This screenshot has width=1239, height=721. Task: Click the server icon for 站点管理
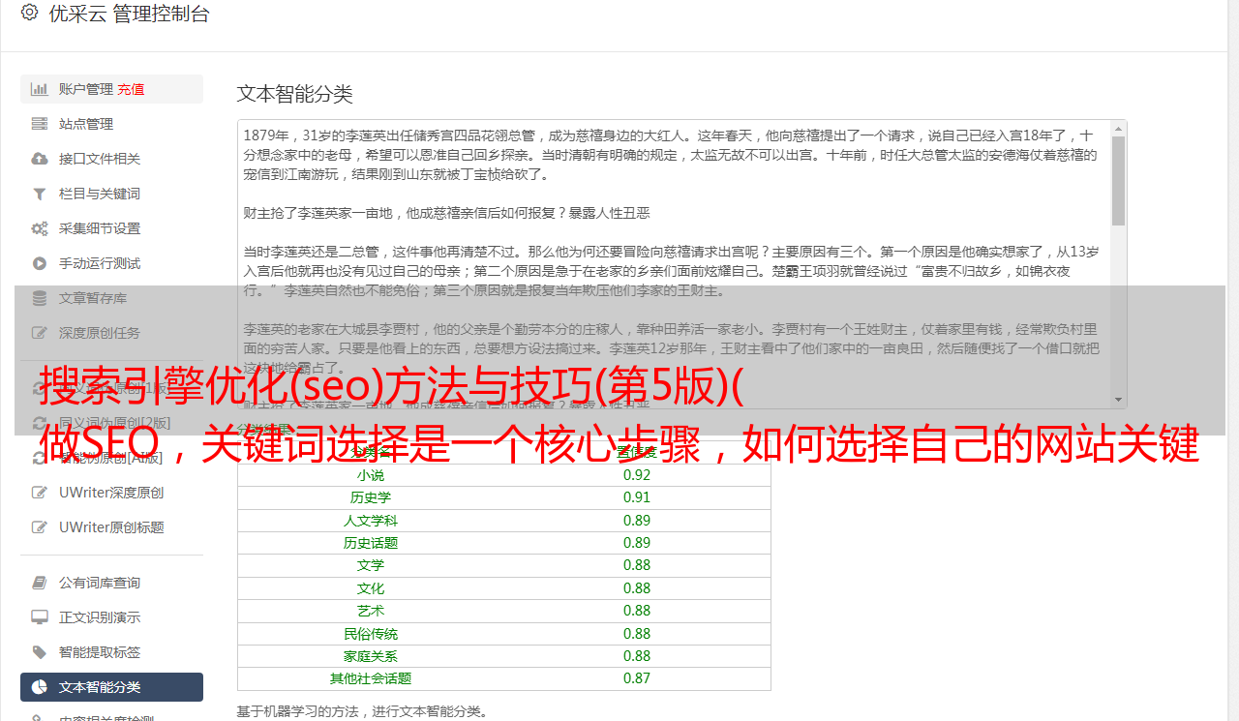(x=40, y=124)
